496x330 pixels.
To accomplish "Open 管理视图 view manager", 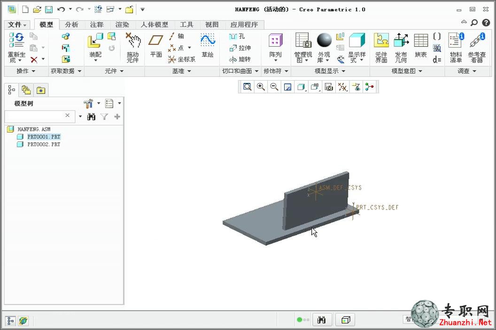I will point(303,48).
